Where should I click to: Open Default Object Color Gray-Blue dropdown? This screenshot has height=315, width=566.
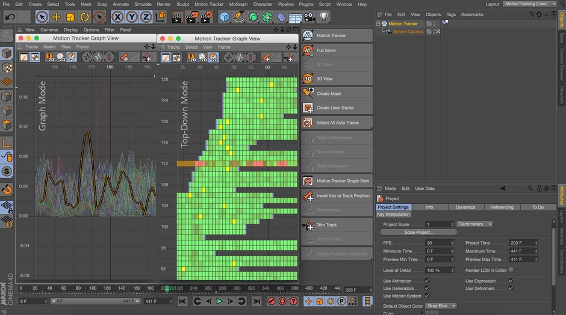[x=441, y=306]
